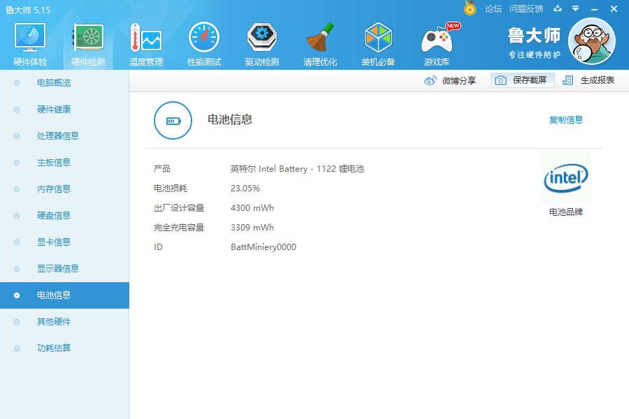Click the bullet icon beside 功耗估算

point(17,348)
